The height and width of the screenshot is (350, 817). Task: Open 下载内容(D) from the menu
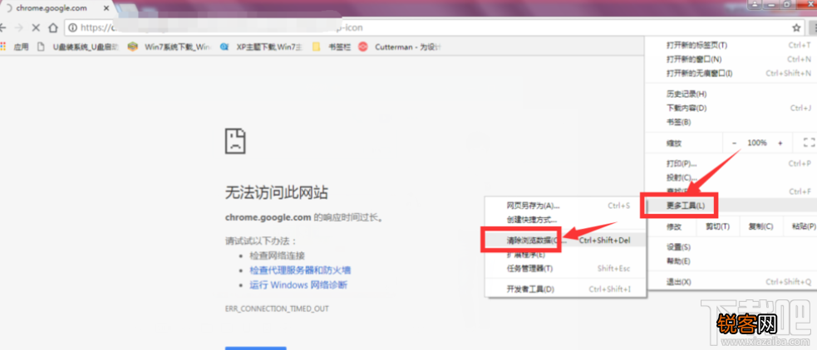(x=730, y=108)
